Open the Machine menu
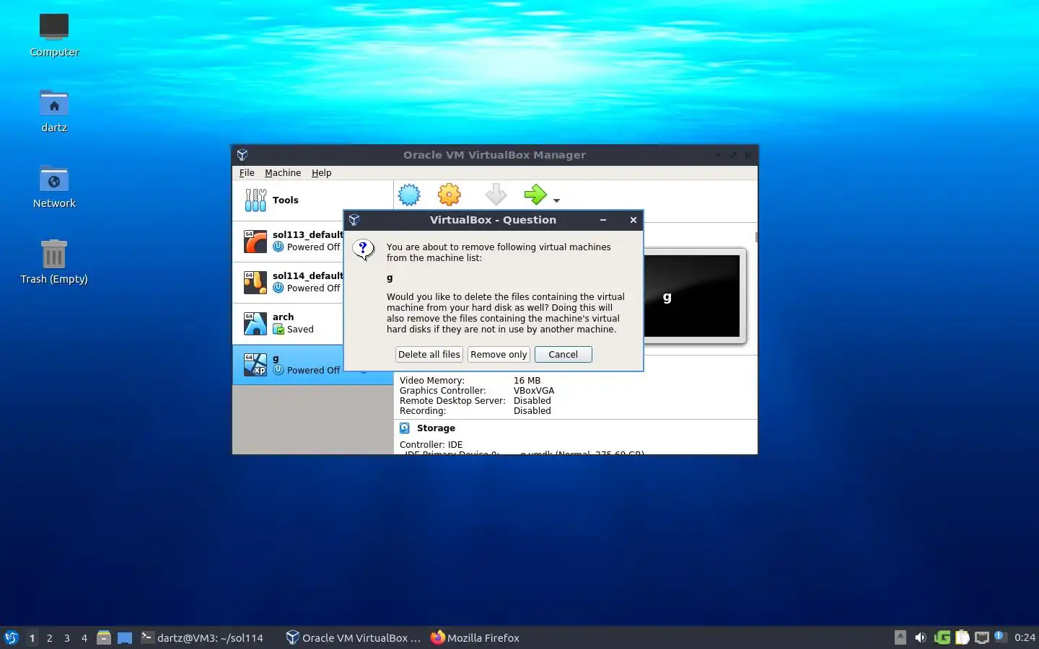The width and height of the screenshot is (1039, 649). (283, 173)
